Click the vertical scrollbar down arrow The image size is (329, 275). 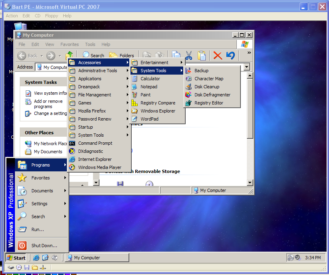tap(250, 183)
